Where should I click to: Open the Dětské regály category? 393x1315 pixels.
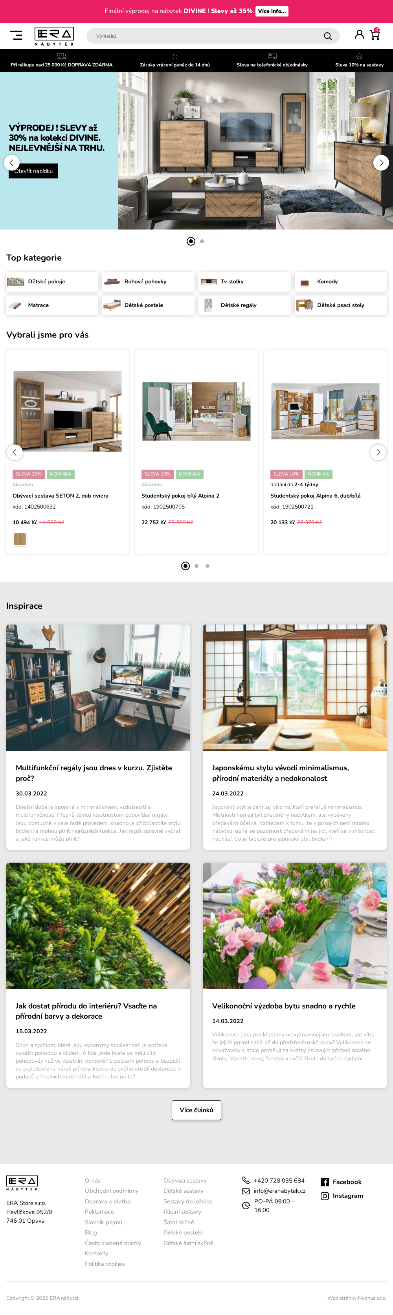244,305
